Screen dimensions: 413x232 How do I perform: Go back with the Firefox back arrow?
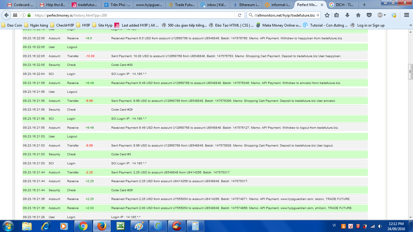tap(7, 15)
